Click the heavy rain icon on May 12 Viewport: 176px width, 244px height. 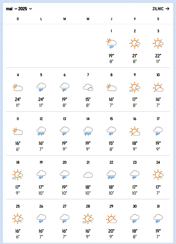(41, 131)
